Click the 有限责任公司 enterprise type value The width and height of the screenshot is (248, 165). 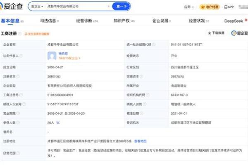point(70,86)
